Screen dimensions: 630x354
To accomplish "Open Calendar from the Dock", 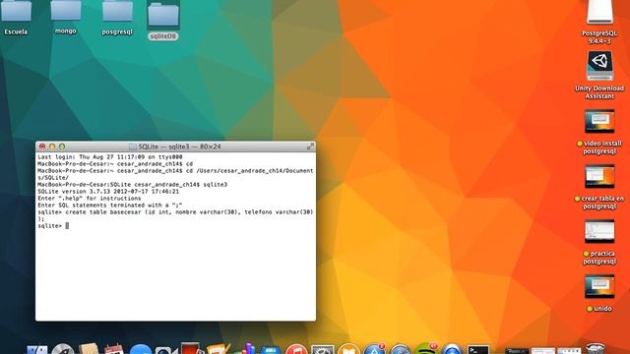I will (x=114, y=349).
